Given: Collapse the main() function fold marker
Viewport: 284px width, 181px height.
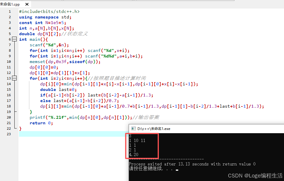Looking at the screenshot, I should pos(14,39).
